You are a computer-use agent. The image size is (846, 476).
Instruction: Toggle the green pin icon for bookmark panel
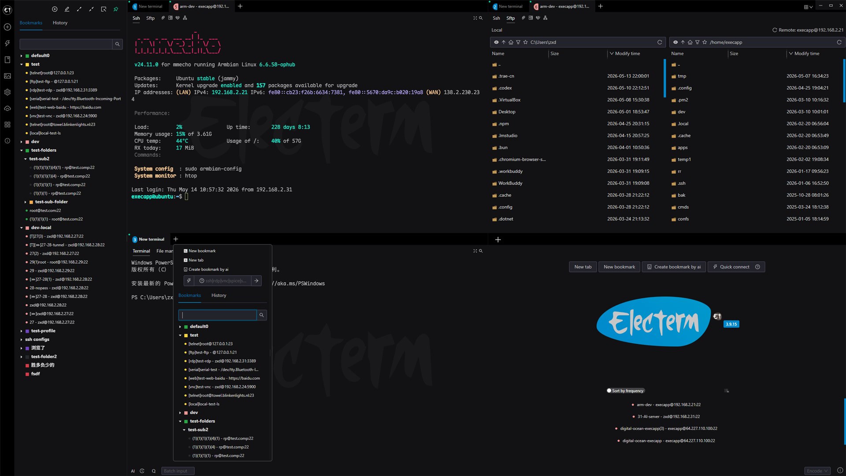click(x=116, y=9)
